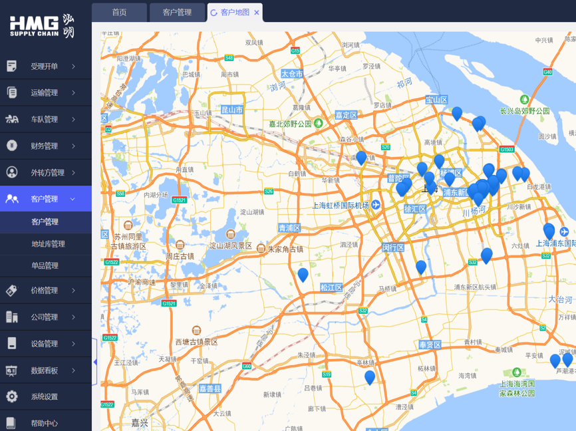Click the 周庄古镇 scenic spot icon
The width and height of the screenshot is (576, 431).
[180, 244]
